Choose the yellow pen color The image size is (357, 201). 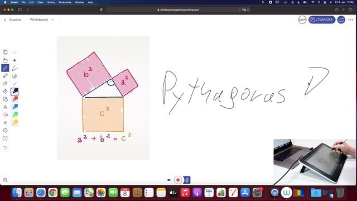tap(15, 122)
